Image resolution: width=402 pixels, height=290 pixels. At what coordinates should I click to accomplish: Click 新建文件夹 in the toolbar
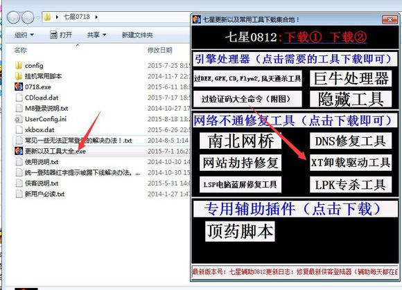click(x=137, y=35)
